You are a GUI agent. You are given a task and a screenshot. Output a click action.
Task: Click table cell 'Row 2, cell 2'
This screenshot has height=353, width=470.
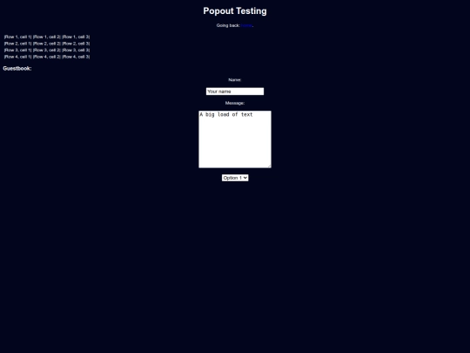(x=46, y=44)
